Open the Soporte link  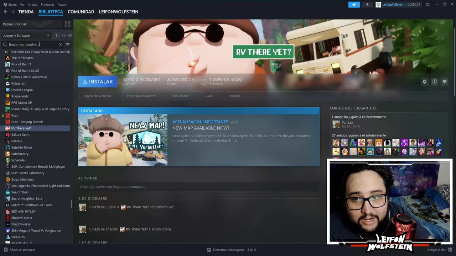pyautogui.click(x=234, y=96)
